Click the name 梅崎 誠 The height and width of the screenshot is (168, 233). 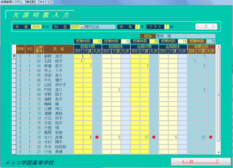coord(51,104)
